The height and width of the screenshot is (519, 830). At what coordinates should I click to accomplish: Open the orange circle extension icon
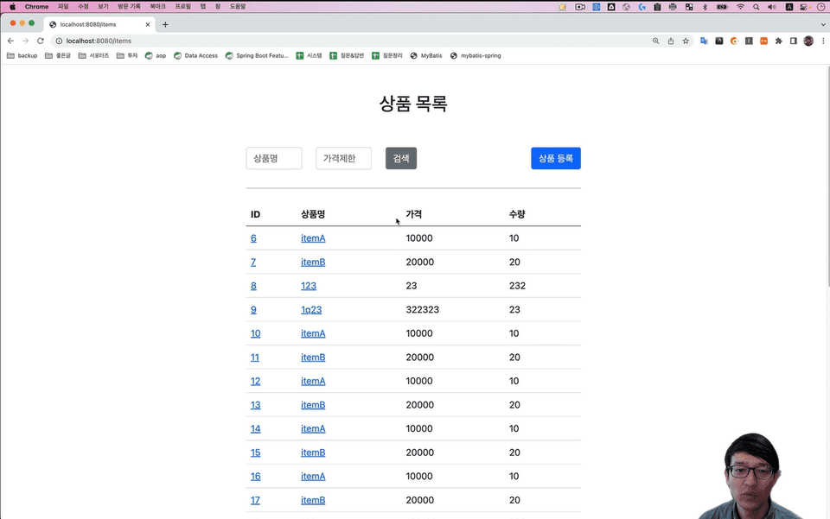(734, 41)
